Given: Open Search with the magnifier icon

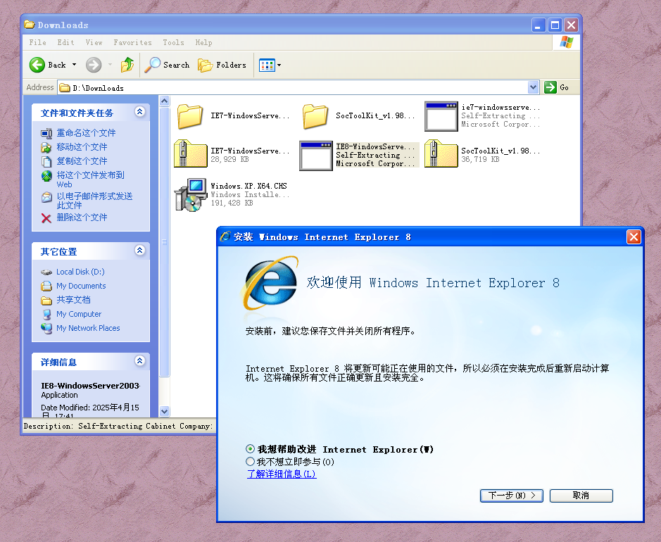Looking at the screenshot, I should click(x=152, y=65).
